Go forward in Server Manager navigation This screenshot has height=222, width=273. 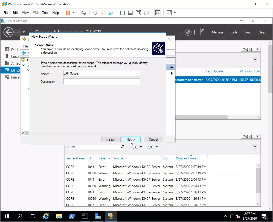[x=18, y=32]
